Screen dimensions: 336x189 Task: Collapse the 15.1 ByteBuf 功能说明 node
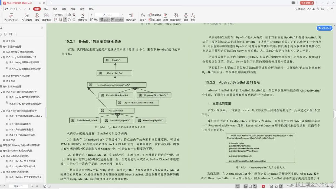coord(2,156)
